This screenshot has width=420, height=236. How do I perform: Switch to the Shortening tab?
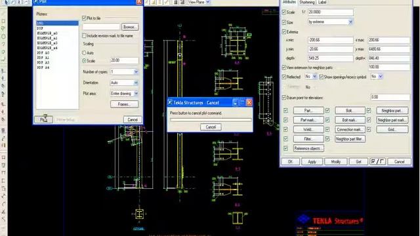307,2
